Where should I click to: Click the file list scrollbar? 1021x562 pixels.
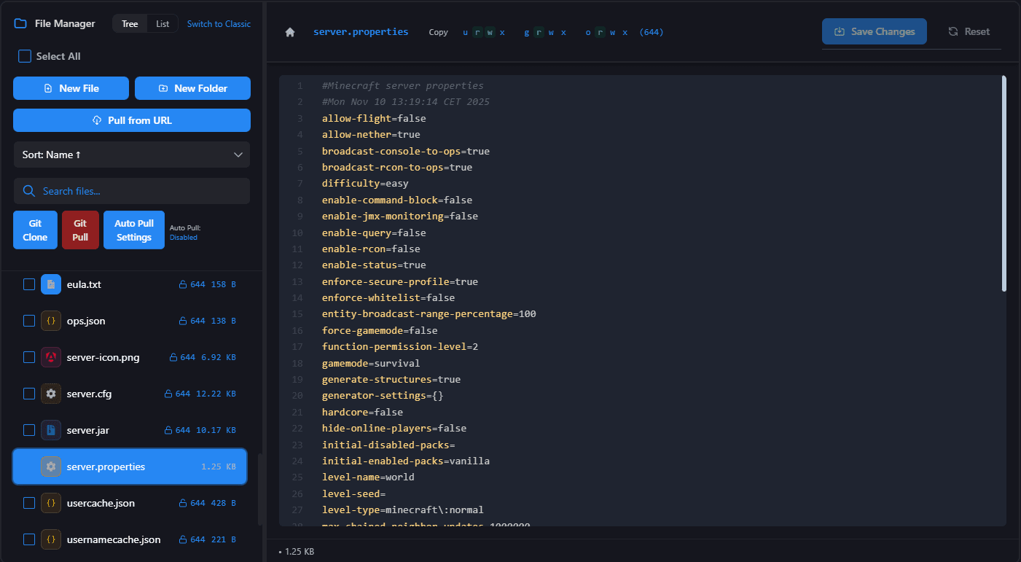pyautogui.click(x=260, y=488)
